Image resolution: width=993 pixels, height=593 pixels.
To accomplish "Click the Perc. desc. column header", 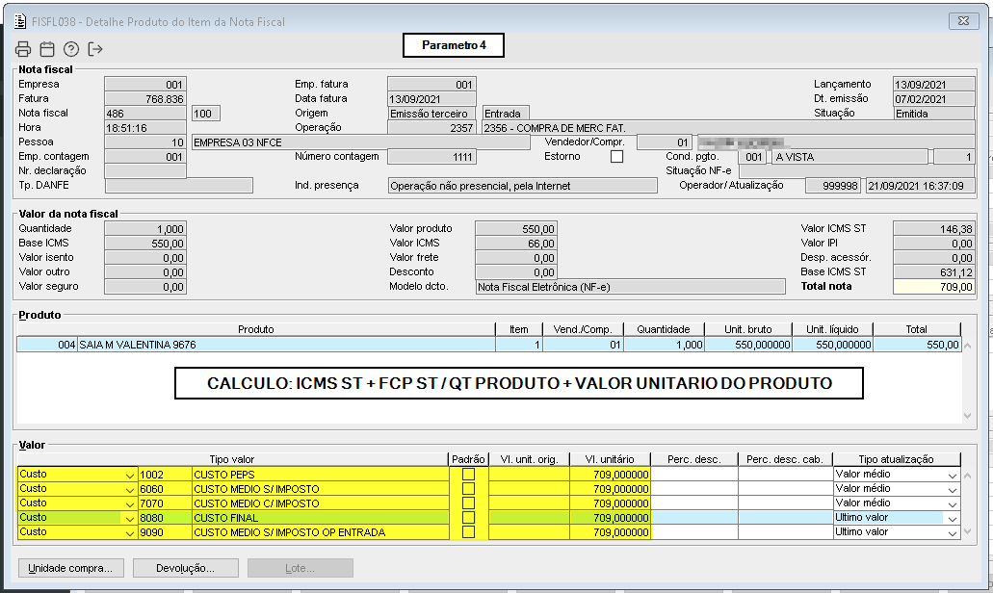I will [x=694, y=459].
